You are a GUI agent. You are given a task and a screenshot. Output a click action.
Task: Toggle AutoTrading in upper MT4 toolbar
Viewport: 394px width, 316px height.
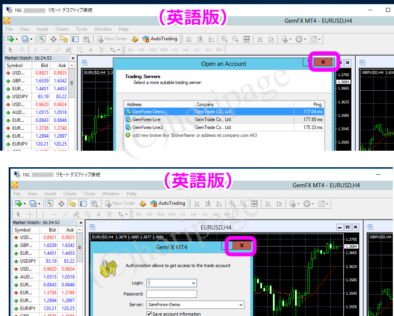click(160, 39)
